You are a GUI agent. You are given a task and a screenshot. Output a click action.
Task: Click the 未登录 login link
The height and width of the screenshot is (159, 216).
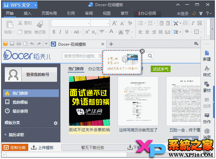pos(182,14)
